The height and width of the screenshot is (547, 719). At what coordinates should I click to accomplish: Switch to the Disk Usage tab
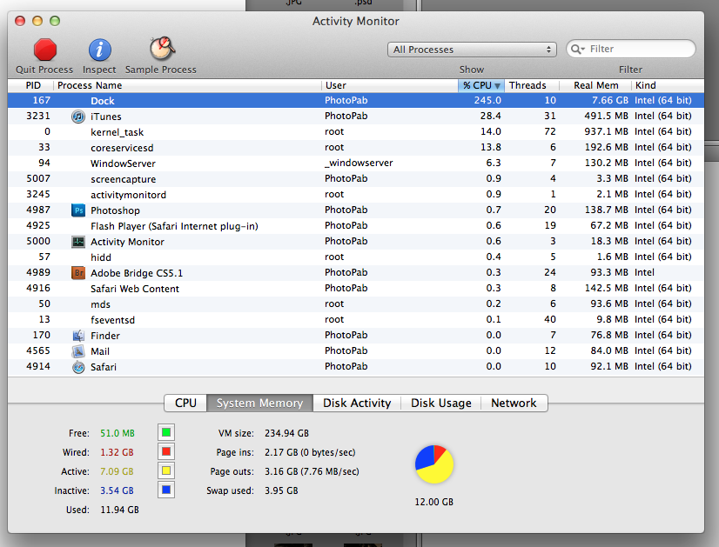(441, 404)
